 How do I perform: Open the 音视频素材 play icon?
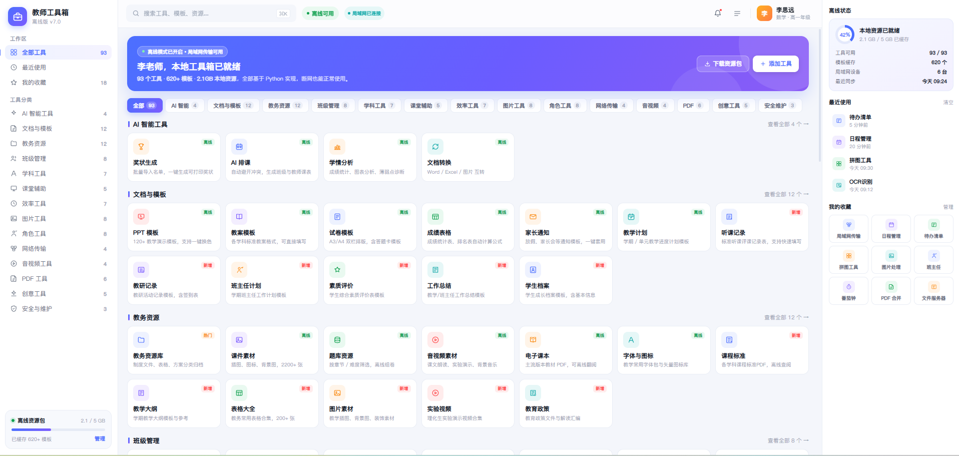pos(435,340)
